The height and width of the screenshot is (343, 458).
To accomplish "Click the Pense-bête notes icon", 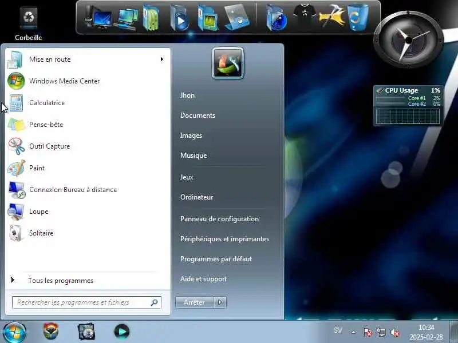I will pos(17,125).
